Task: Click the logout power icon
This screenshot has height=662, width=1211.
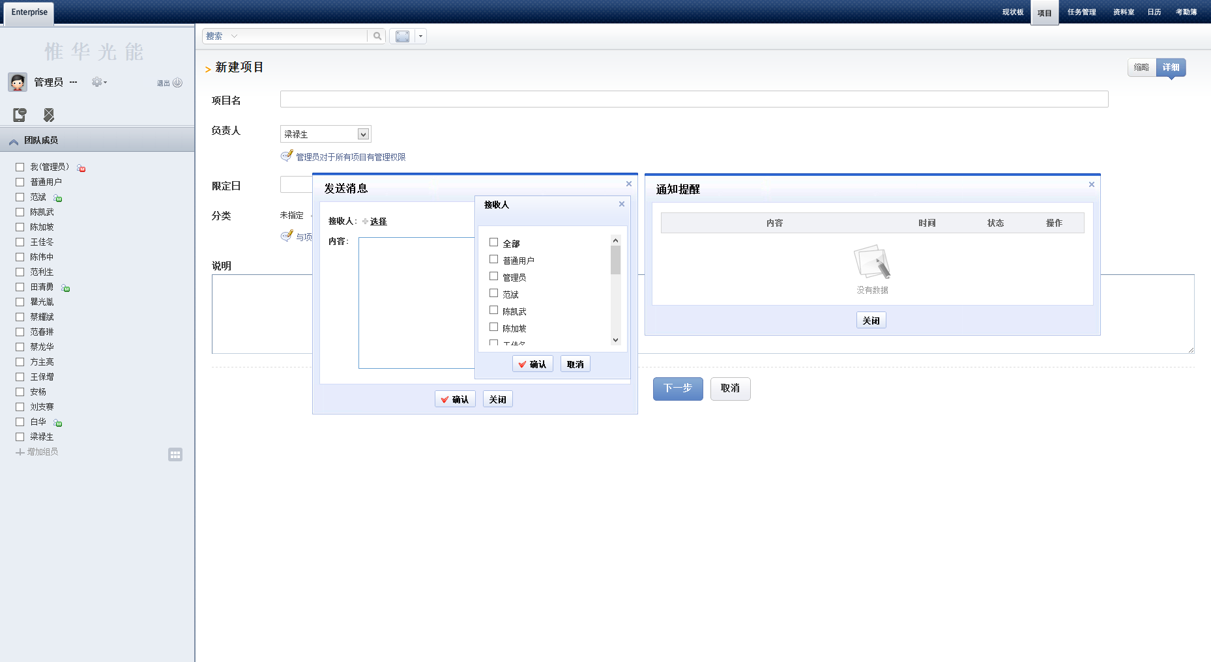Action: coord(177,83)
